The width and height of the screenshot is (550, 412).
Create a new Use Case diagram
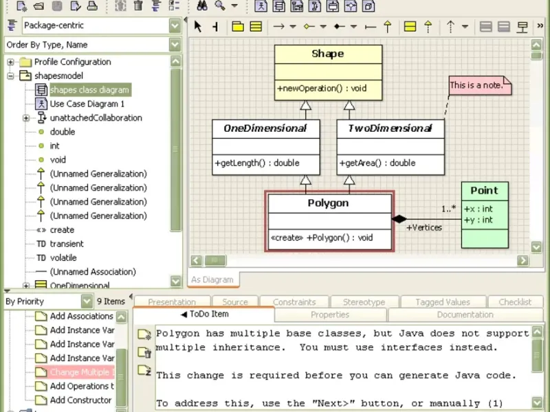(261, 5)
